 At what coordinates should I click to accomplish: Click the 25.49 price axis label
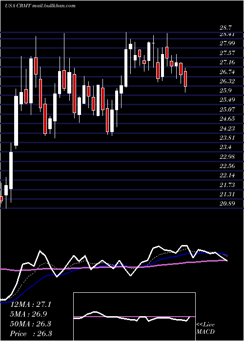227,100
